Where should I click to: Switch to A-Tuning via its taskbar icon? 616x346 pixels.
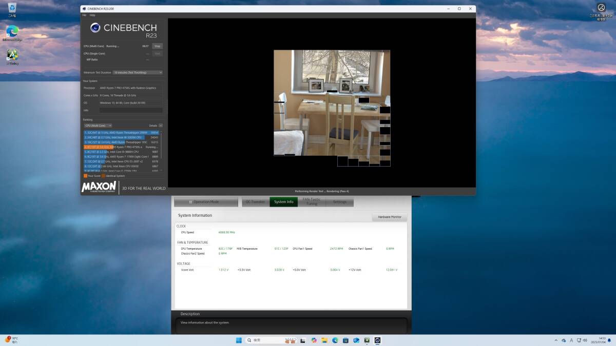pyautogui.click(x=367, y=340)
